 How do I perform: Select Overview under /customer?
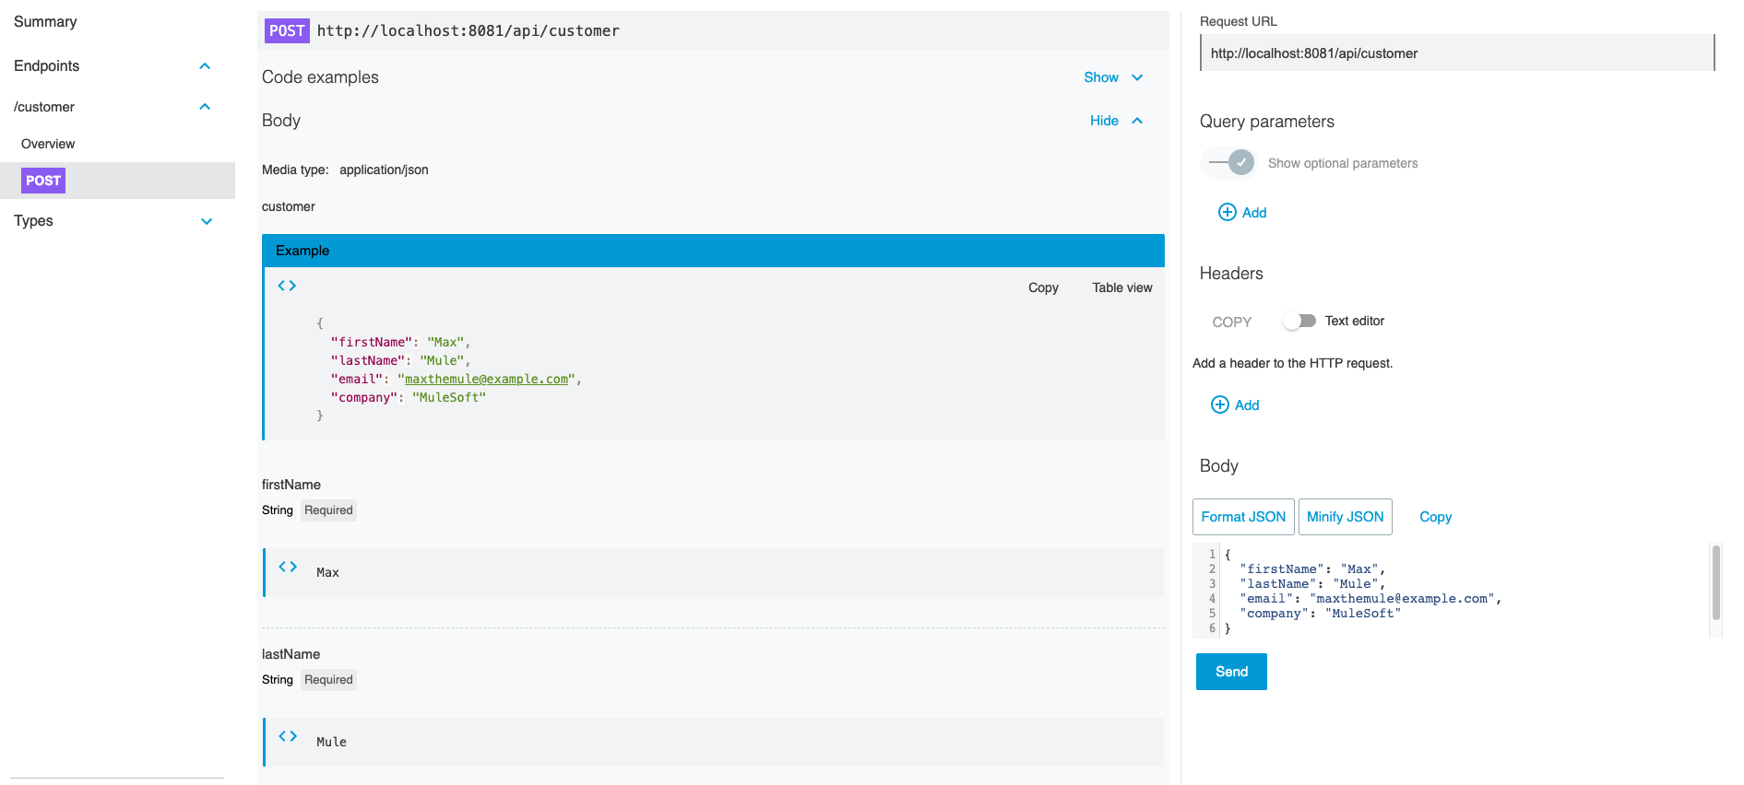pos(48,144)
